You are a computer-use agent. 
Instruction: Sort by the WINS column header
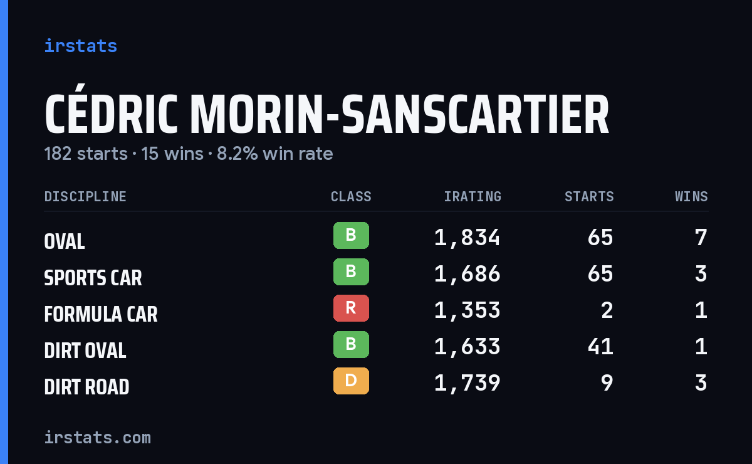[691, 197]
